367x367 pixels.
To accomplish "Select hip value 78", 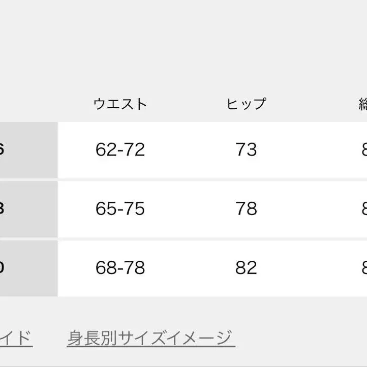I will pyautogui.click(x=246, y=208).
